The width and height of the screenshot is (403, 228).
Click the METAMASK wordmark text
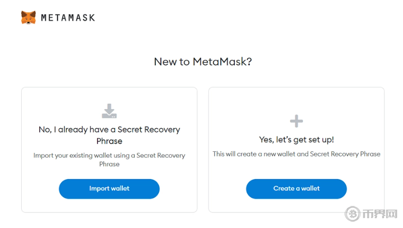click(68, 17)
